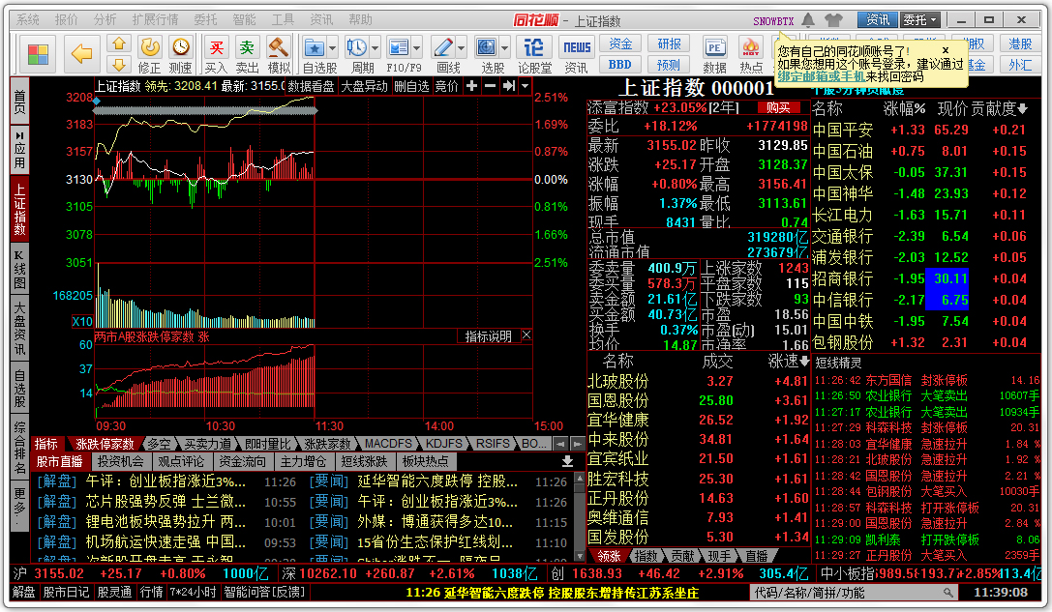Go back with the yellow left arrow

[82, 53]
